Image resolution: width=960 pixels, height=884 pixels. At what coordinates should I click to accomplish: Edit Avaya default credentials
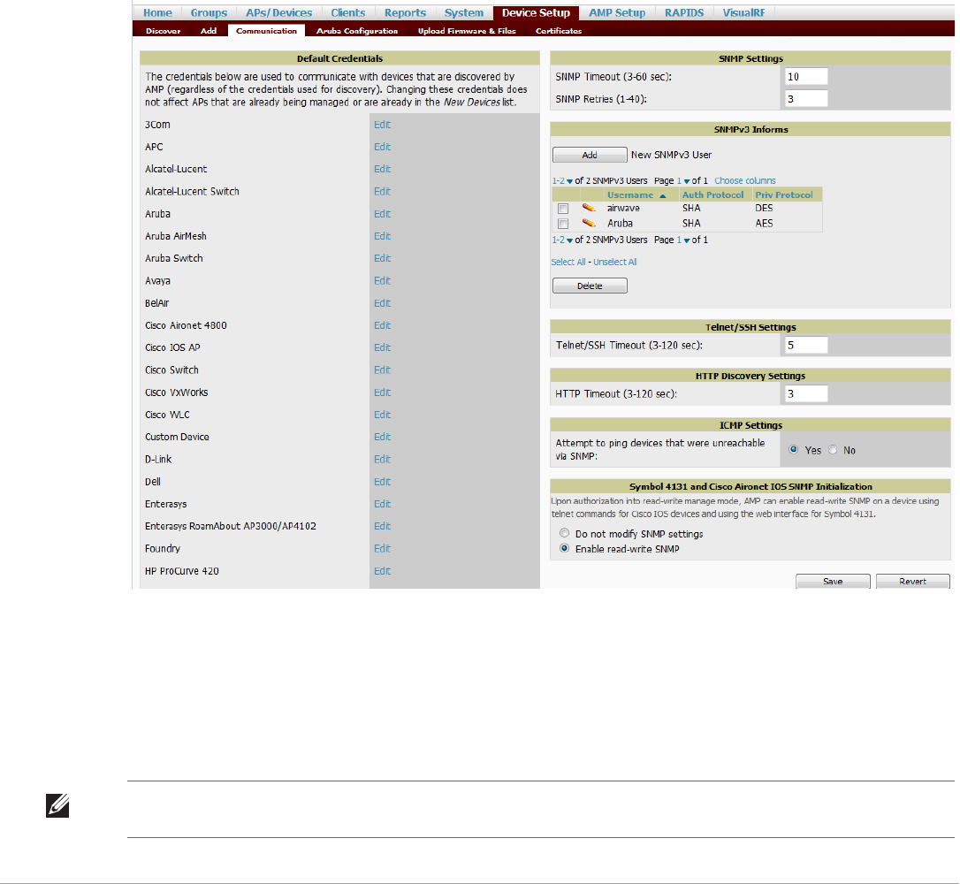pos(382,281)
